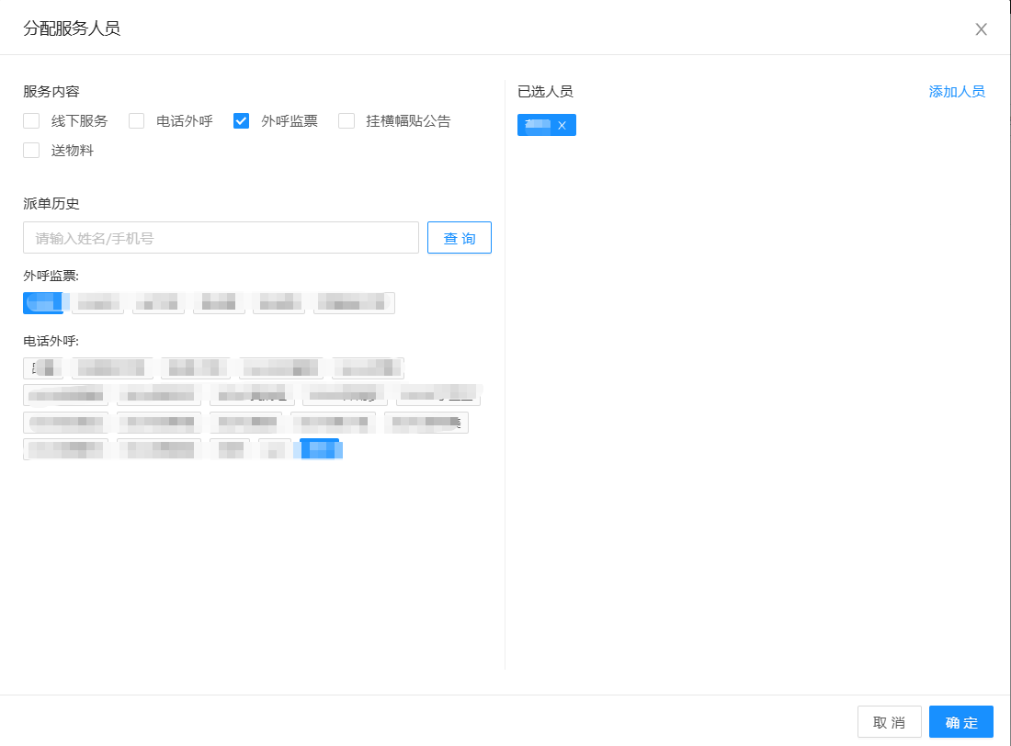Pick grey tag just left of blue 电话外呼 tag
The image size is (1011, 746).
click(275, 449)
